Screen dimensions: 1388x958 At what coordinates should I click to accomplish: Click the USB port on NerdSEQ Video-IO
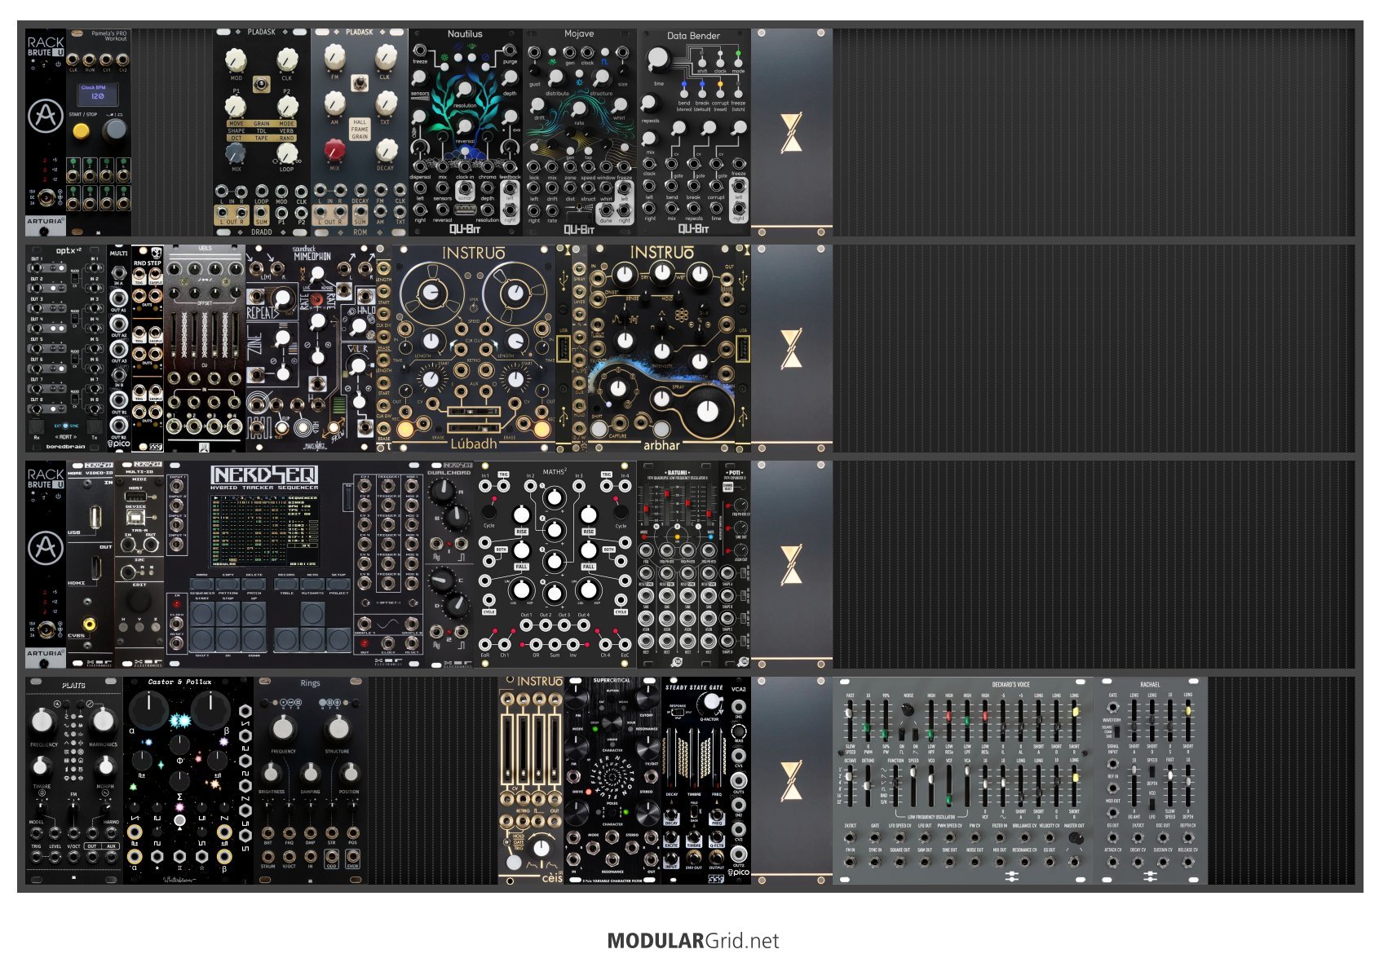(x=95, y=517)
